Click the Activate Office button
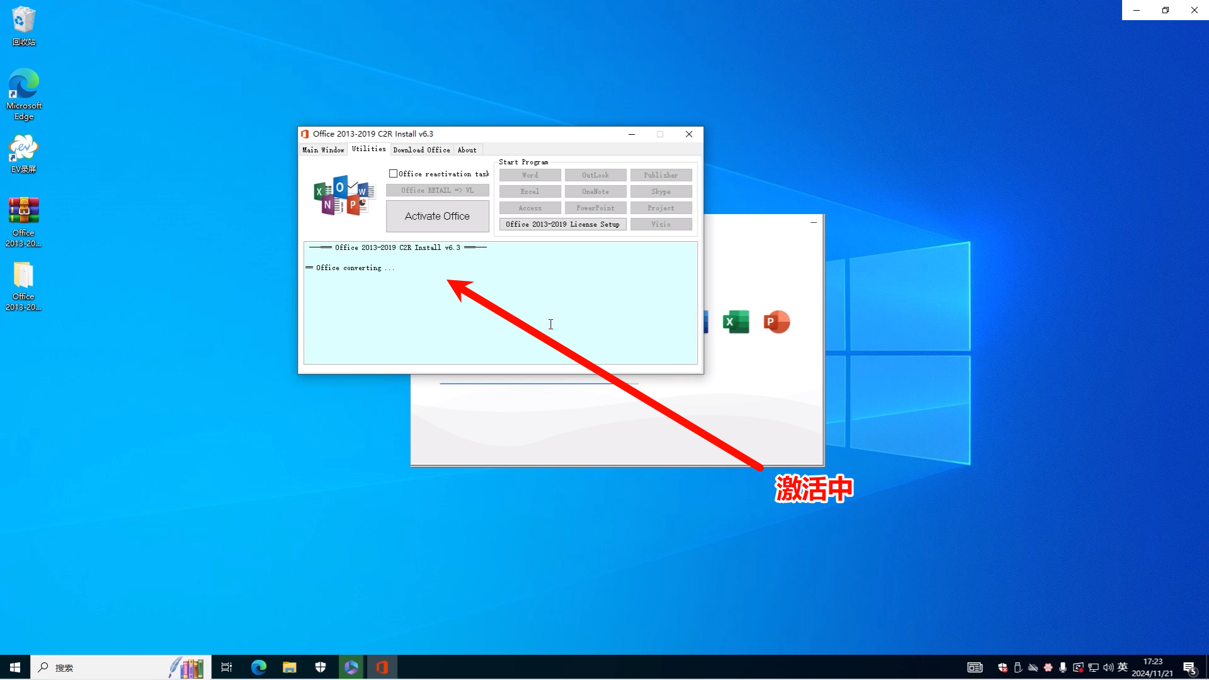The image size is (1209, 680). click(437, 216)
